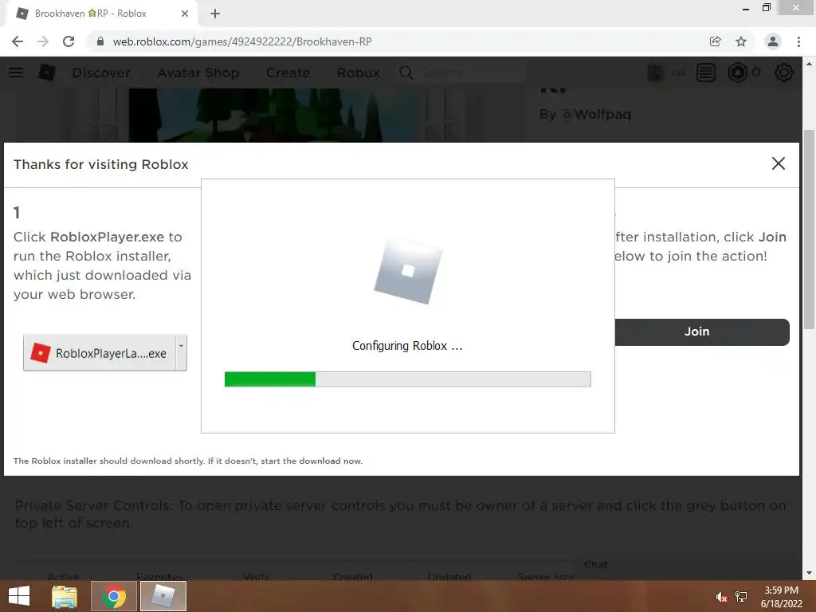Click the RobloxPlayerLauncher.exe download chip
Screen dimensions: 816x612
click(100, 353)
